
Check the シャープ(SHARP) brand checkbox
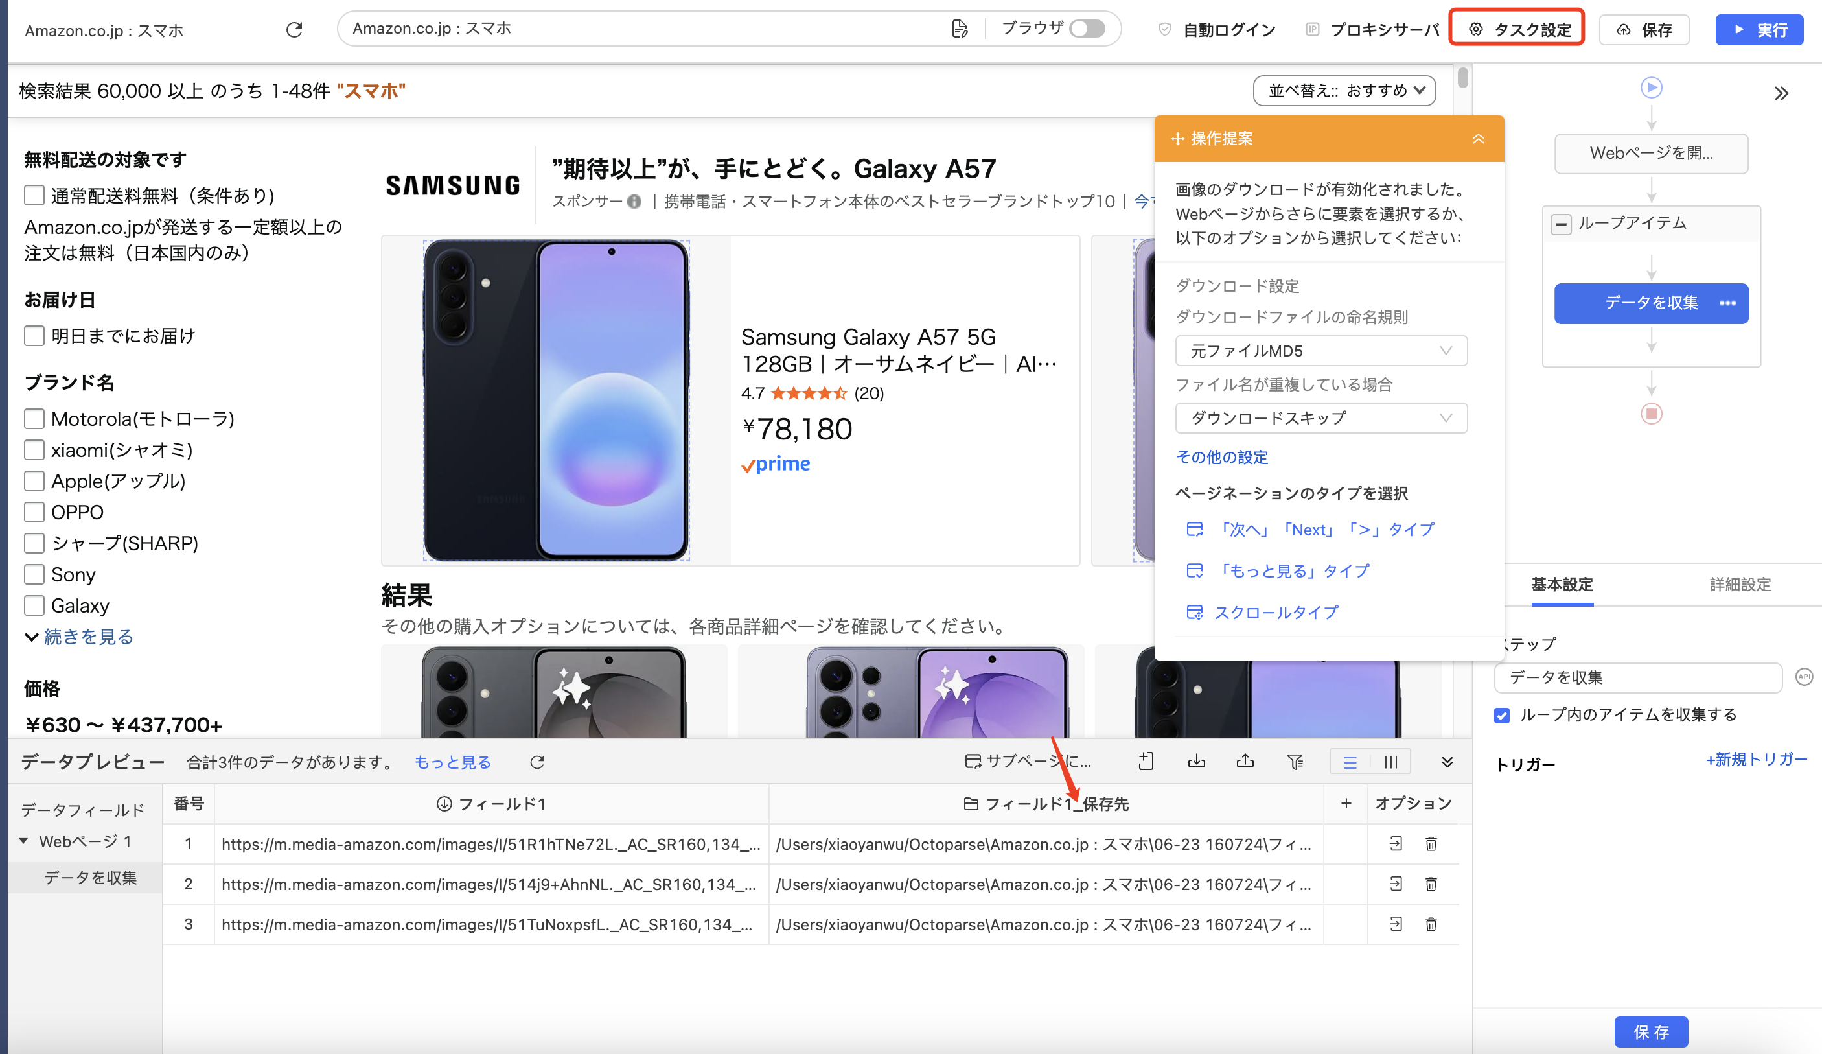coord(34,543)
